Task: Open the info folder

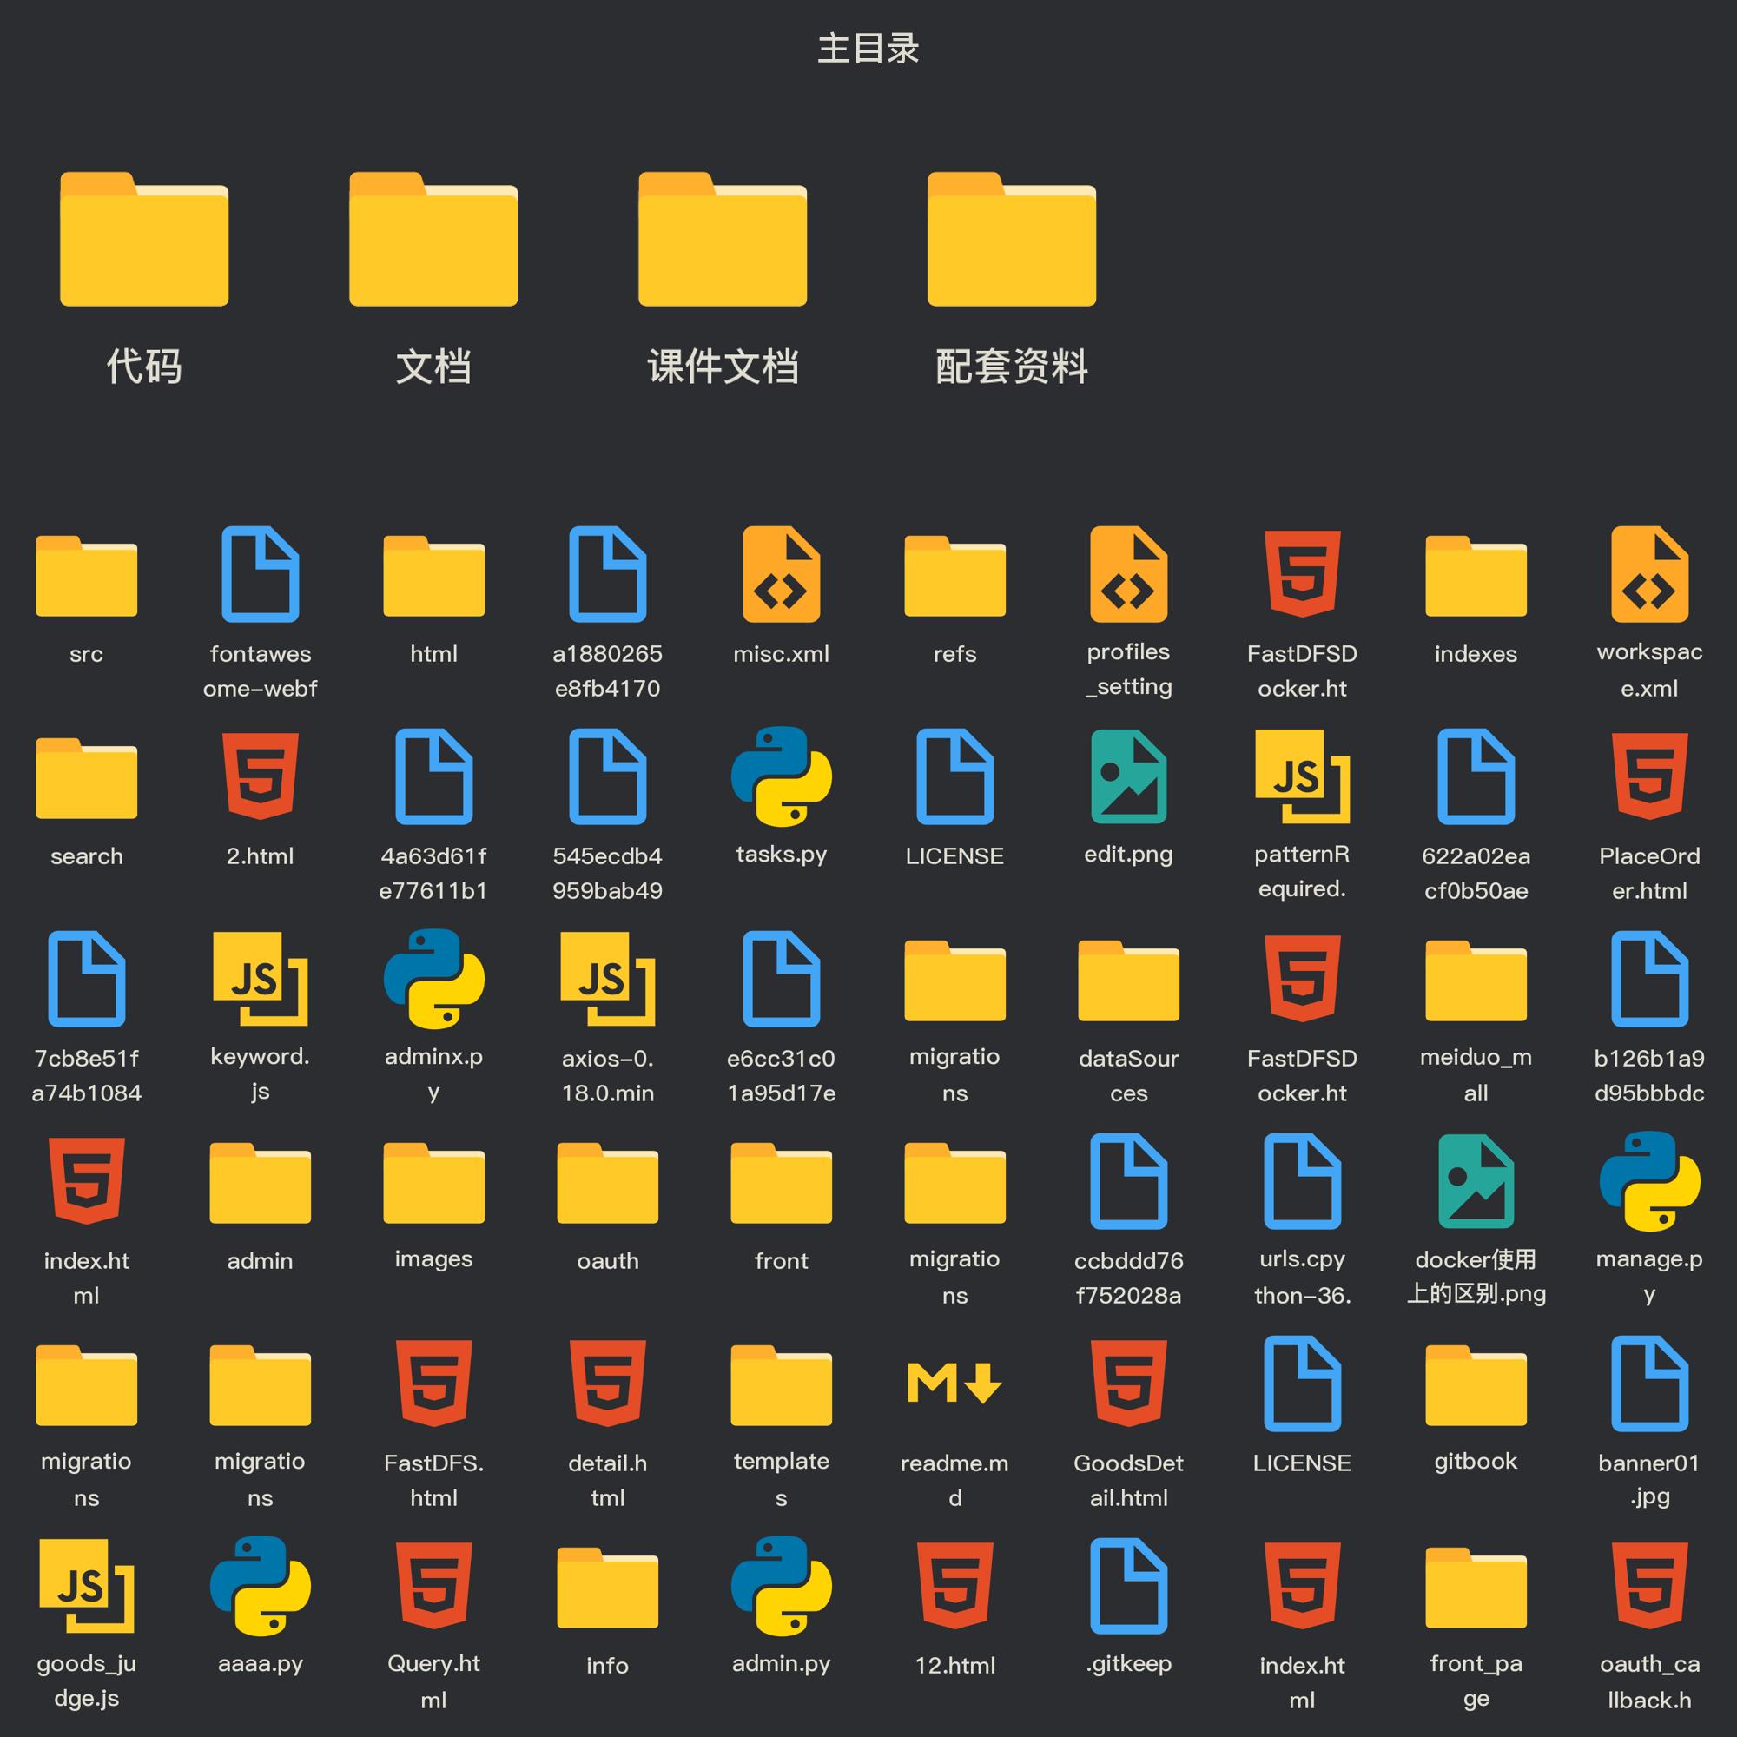Action: point(608,1587)
